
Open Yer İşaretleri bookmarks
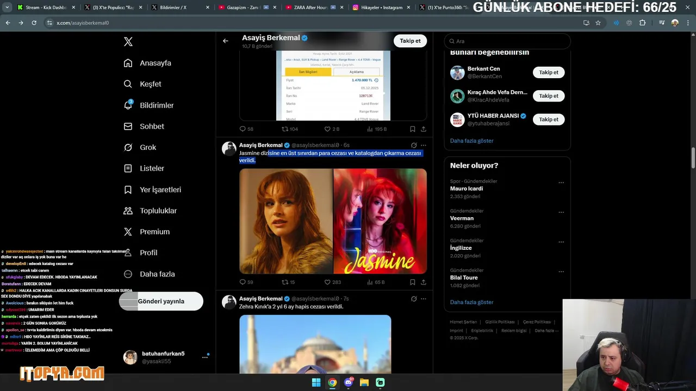[x=152, y=190]
